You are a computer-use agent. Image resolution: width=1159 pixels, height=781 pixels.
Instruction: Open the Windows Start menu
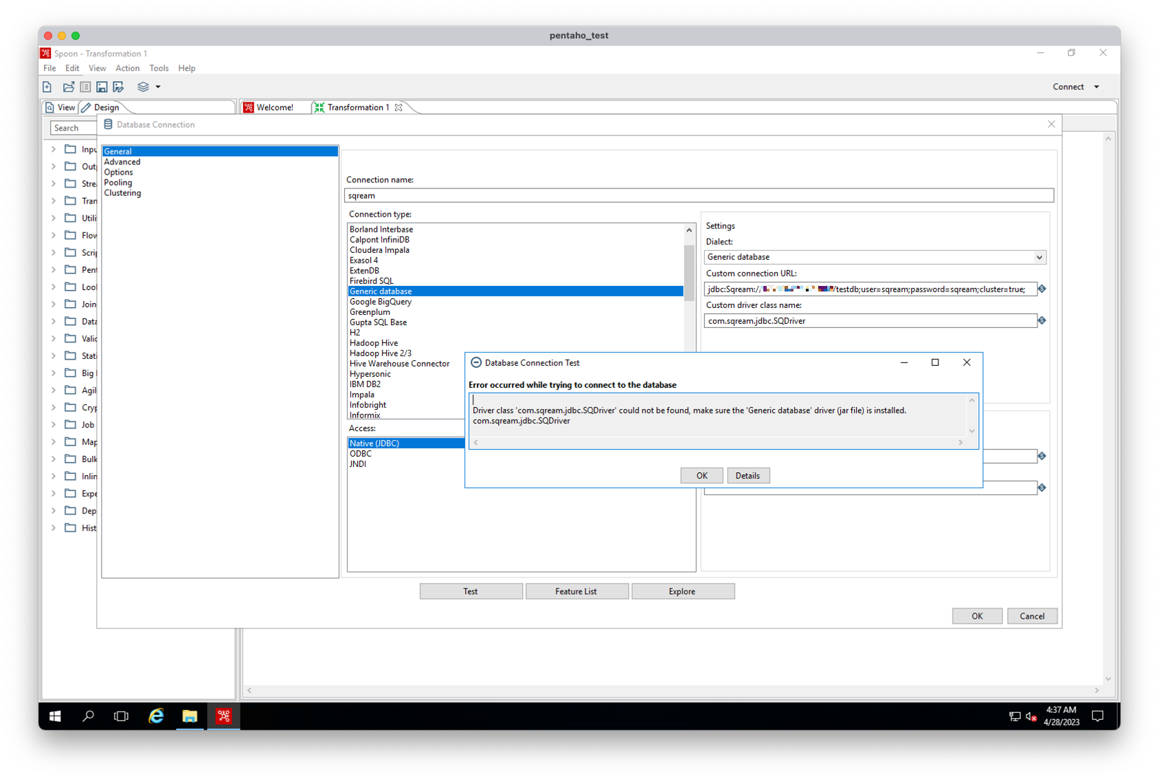[55, 716]
